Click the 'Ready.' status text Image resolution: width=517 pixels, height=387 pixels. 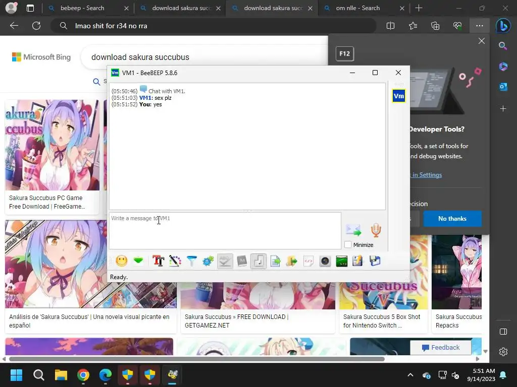(x=119, y=277)
